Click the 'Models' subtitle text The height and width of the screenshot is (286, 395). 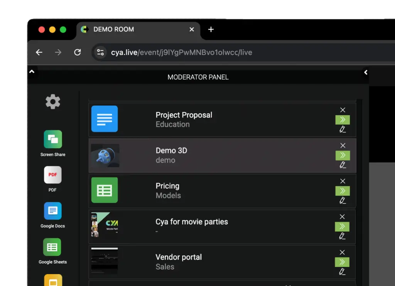pyautogui.click(x=168, y=196)
